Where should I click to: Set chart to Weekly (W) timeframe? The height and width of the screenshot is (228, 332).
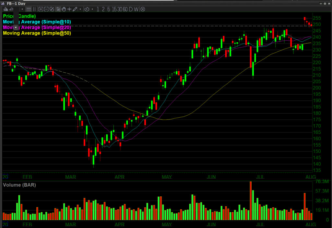(136, 9)
